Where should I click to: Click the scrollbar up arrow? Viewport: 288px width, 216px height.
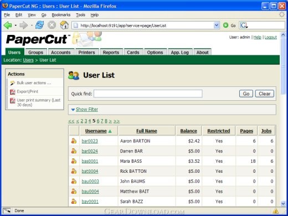(283, 34)
